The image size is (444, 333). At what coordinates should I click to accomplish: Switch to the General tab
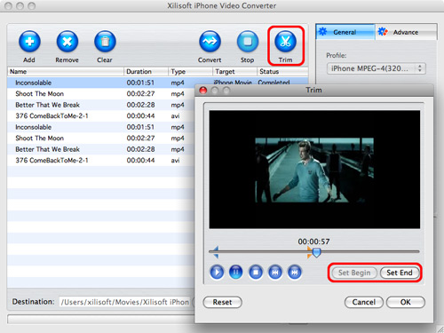point(345,32)
